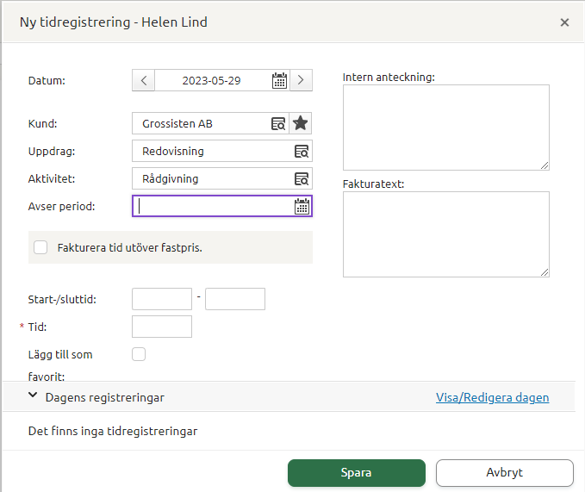Open lookup icon in Uppdrag field
The height and width of the screenshot is (492, 585).
click(302, 151)
